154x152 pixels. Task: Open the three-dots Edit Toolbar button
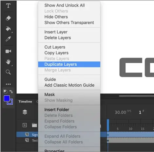pyautogui.click(x=8, y=84)
